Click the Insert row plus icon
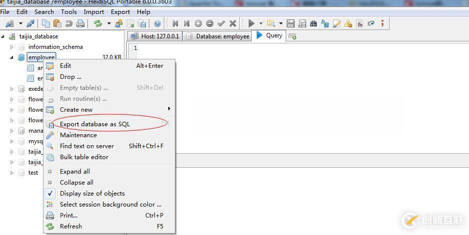This screenshot has width=469, height=235. pos(198,23)
